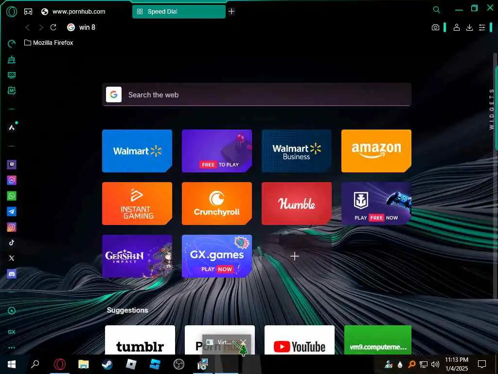Click the Google search engine icon
This screenshot has height=374, width=498.
tap(114, 94)
